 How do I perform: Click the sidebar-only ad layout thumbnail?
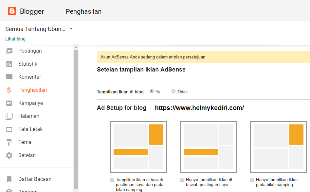278,147
